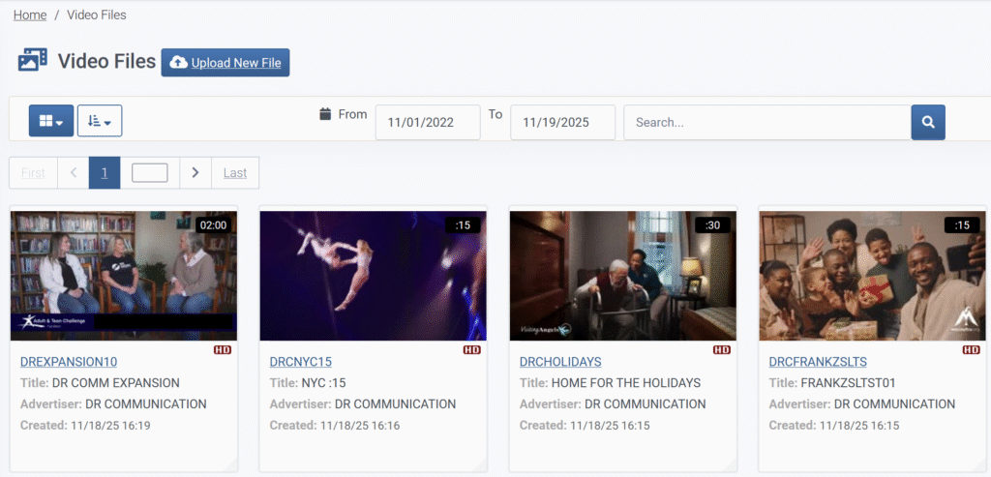Focus the Search text box

pos(766,123)
